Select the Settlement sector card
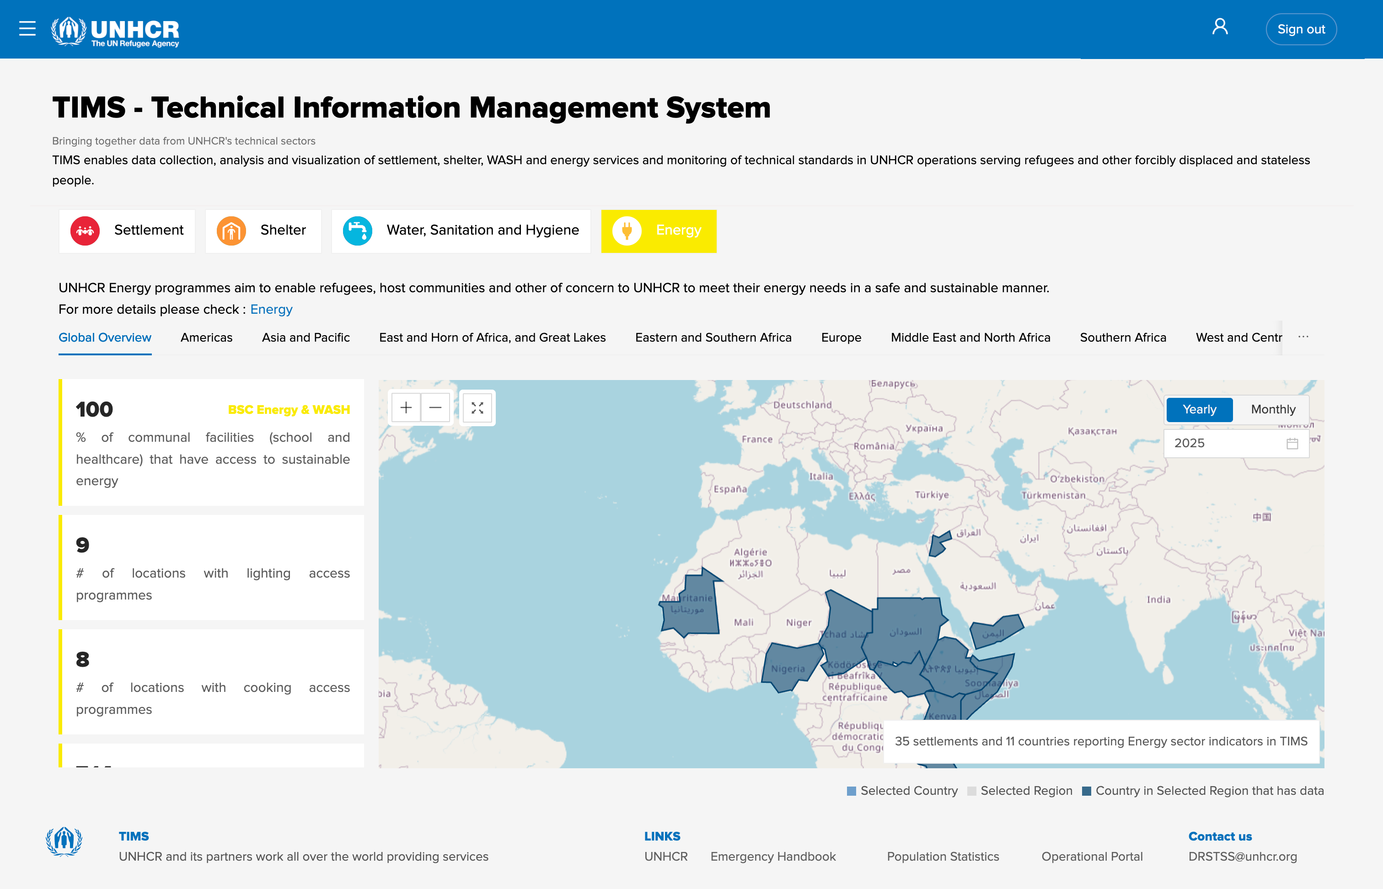The width and height of the screenshot is (1383, 889). click(x=127, y=230)
